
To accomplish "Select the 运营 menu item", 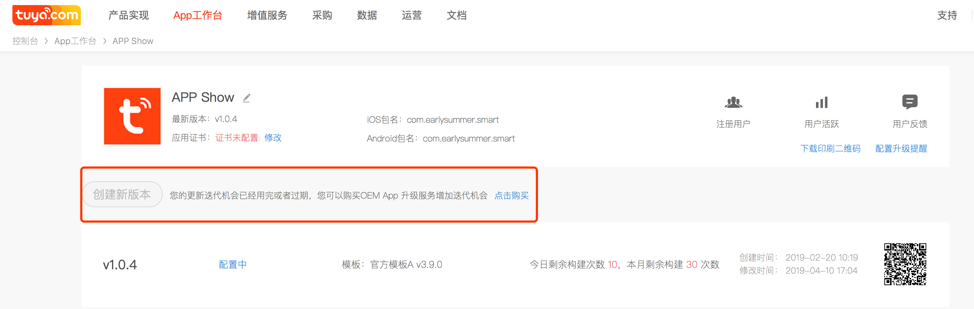I will pyautogui.click(x=412, y=16).
